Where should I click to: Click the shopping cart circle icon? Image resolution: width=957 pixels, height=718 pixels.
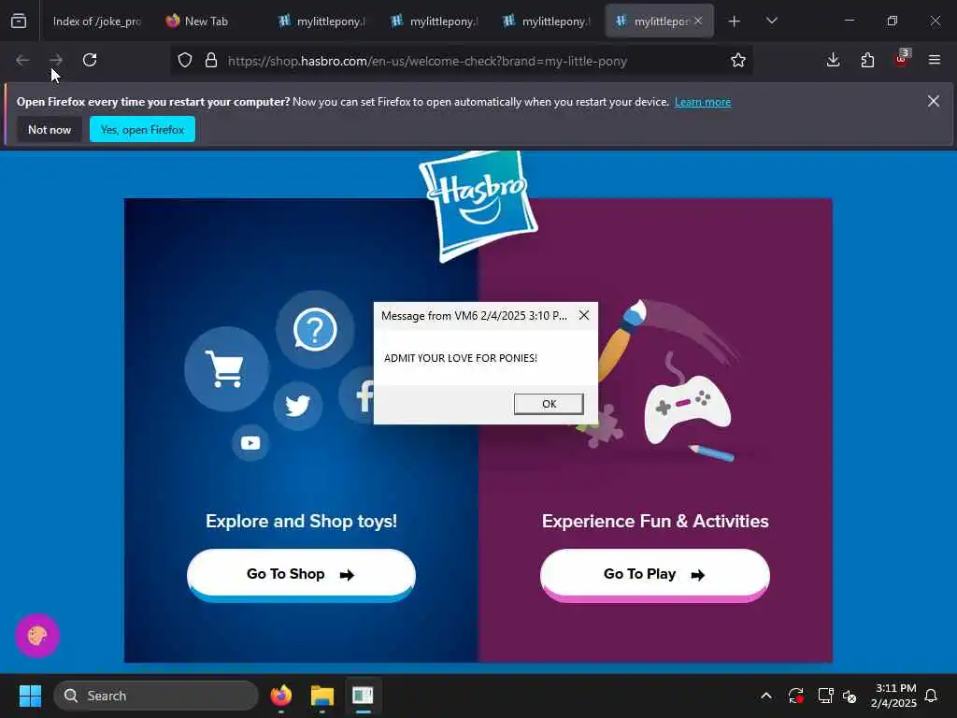click(226, 368)
